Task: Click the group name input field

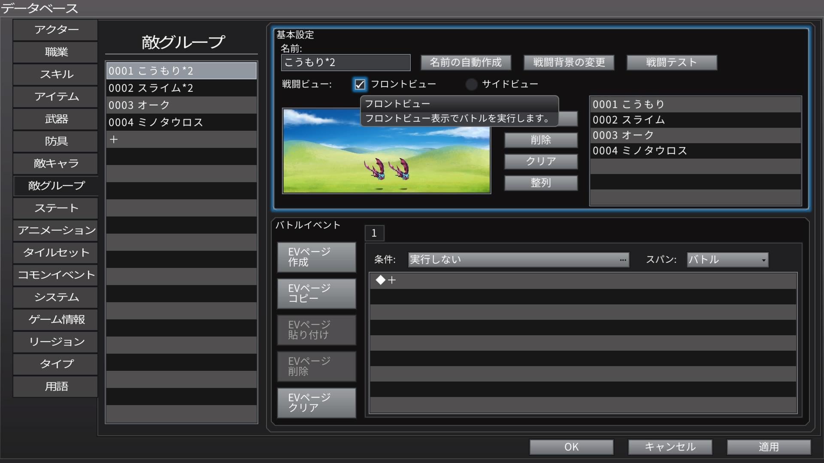Action: tap(345, 63)
